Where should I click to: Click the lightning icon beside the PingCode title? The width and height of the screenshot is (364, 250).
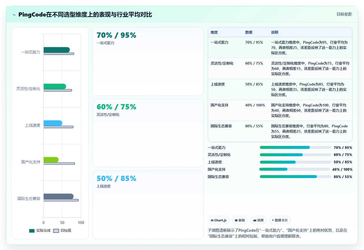pos(14,14)
